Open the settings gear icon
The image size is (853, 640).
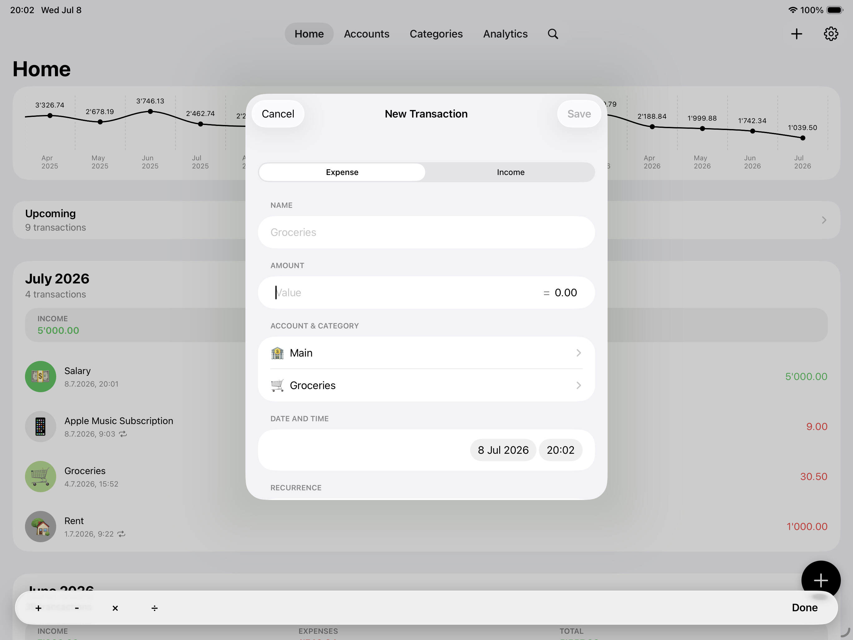[x=831, y=34]
